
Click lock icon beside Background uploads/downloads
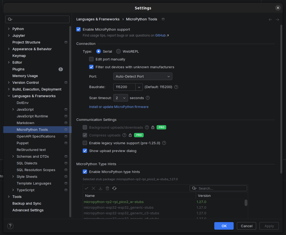(x=153, y=127)
